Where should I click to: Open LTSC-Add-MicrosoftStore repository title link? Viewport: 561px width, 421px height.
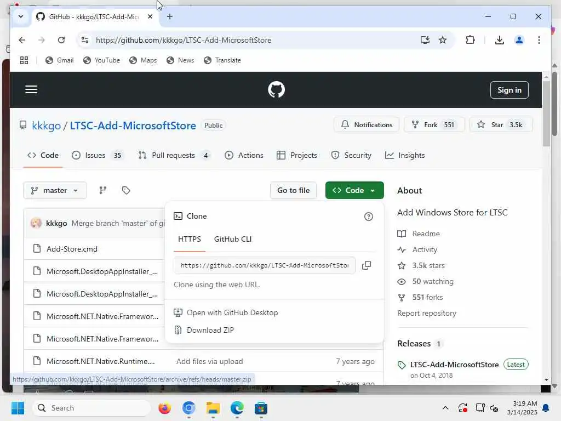(x=133, y=126)
